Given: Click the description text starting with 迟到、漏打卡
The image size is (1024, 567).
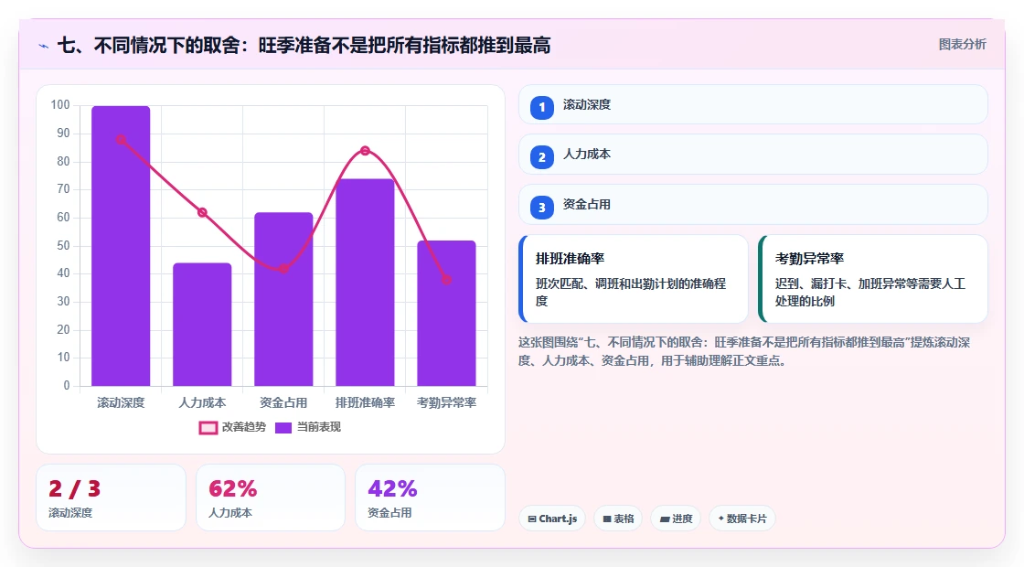Looking at the screenshot, I should pos(869,293).
